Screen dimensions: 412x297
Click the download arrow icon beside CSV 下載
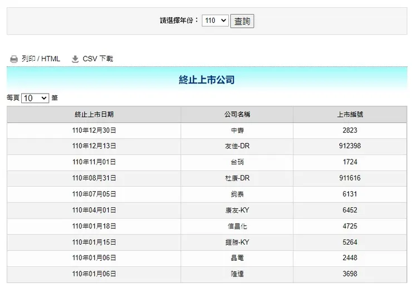point(75,59)
